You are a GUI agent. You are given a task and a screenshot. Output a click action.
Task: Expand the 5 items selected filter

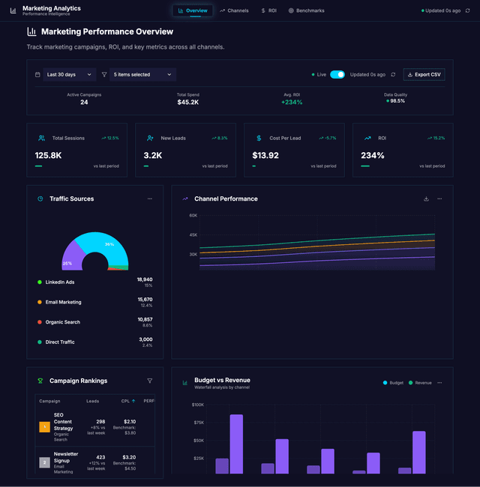coord(142,75)
